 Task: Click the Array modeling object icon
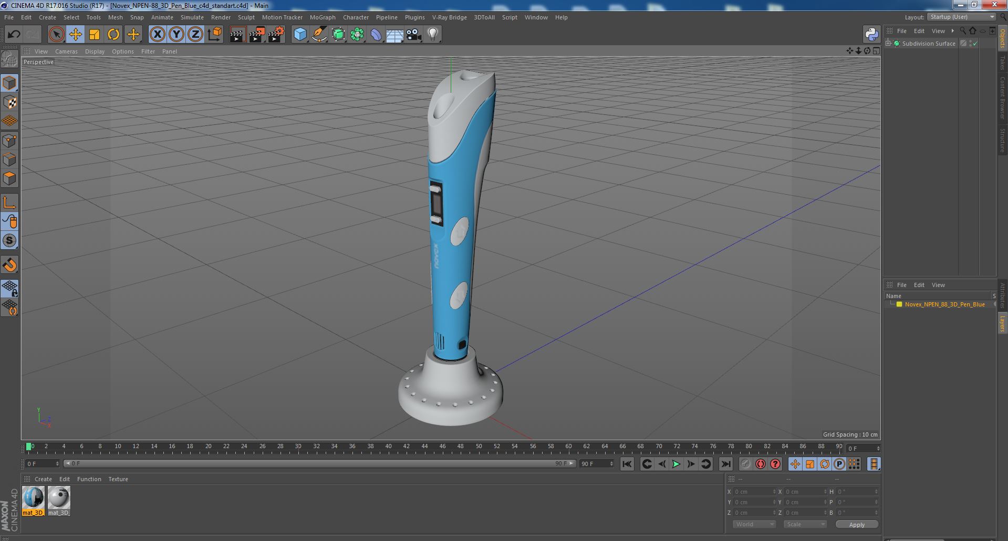pos(357,35)
